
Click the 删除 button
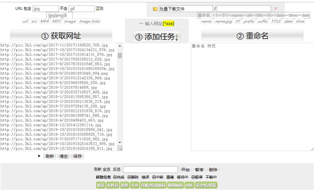[x=213, y=170]
